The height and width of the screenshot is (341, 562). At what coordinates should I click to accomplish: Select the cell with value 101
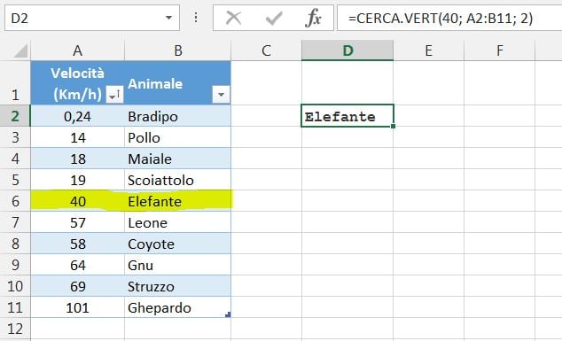[x=77, y=307]
